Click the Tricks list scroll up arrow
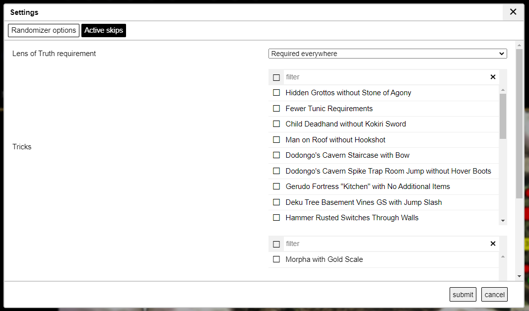The width and height of the screenshot is (529, 311). click(x=503, y=90)
